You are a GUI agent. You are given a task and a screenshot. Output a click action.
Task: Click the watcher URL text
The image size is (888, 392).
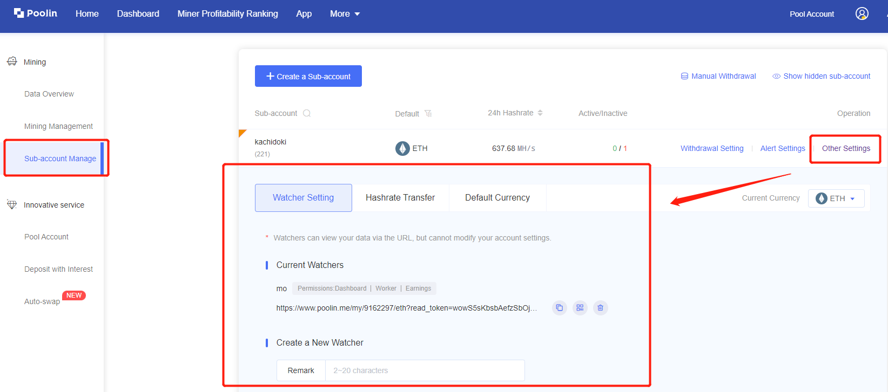407,308
